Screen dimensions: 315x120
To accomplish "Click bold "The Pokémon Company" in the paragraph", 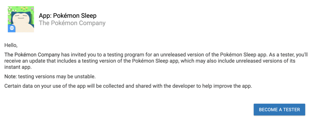I will tap(32, 55).
